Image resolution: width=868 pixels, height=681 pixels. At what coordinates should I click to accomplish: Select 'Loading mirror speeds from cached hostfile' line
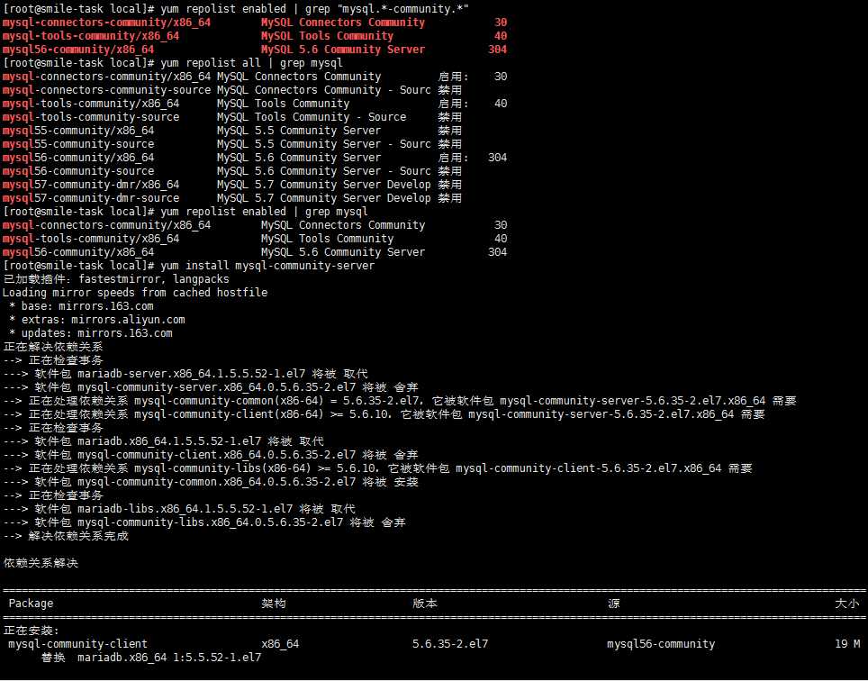[x=135, y=293]
